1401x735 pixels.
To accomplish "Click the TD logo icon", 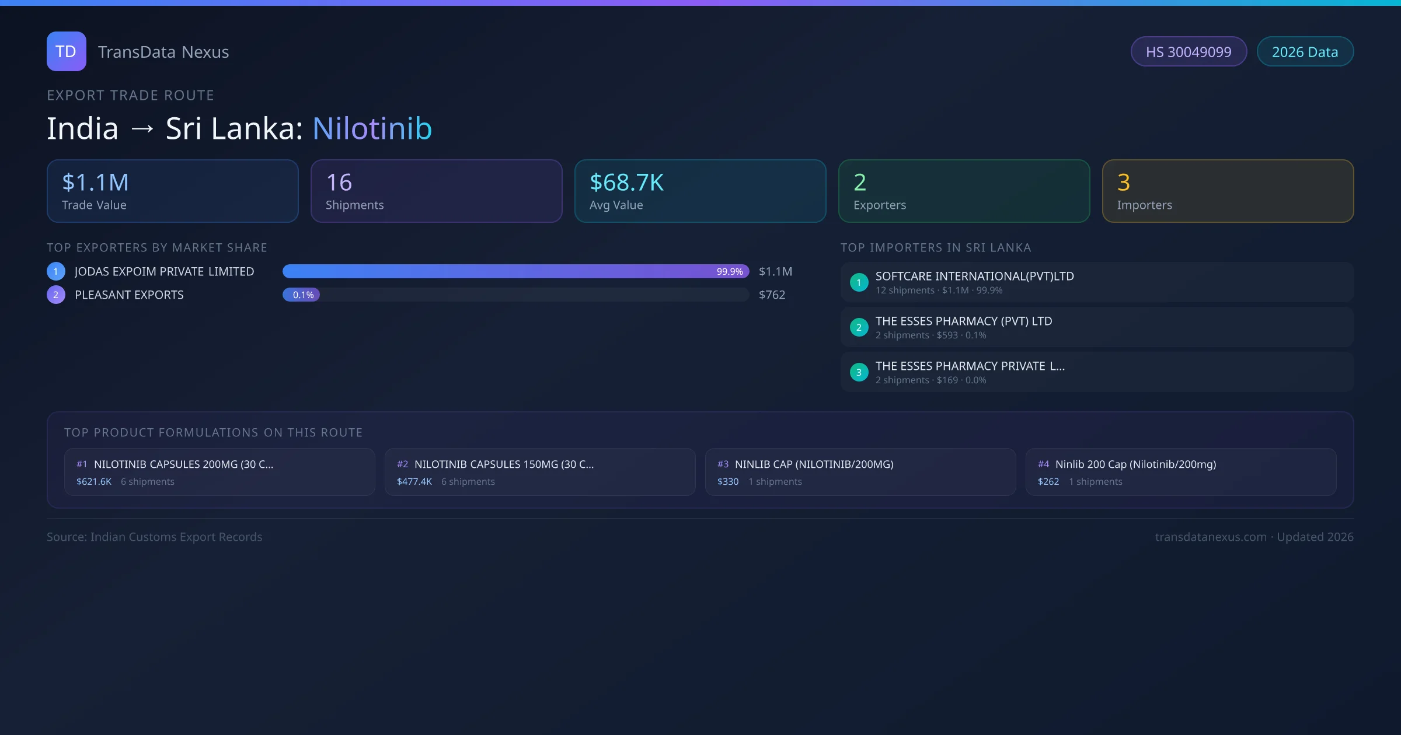I will [x=66, y=51].
